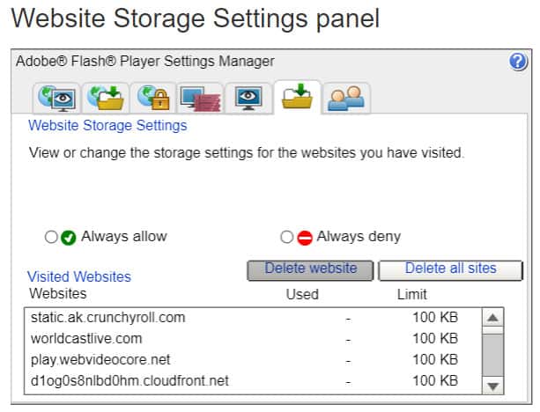This screenshot has width=540, height=412.
Task: Open the Global Privacy Settings tab icon
Action: point(56,99)
